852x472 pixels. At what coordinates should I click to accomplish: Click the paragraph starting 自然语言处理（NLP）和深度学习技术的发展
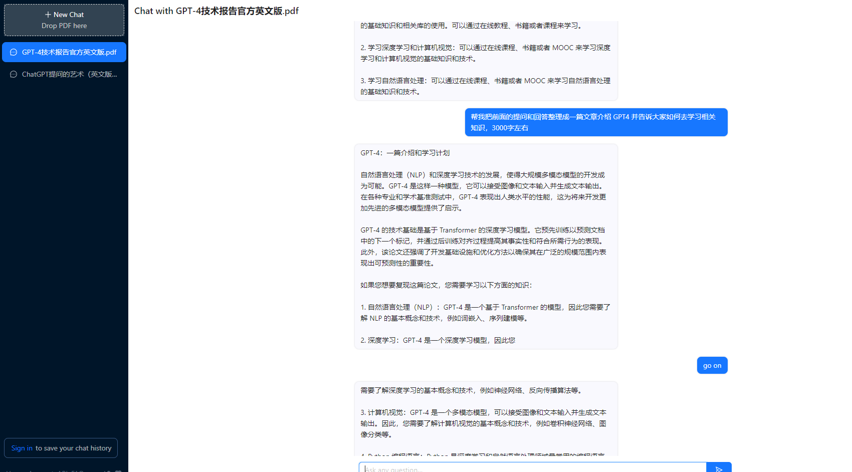(x=484, y=191)
